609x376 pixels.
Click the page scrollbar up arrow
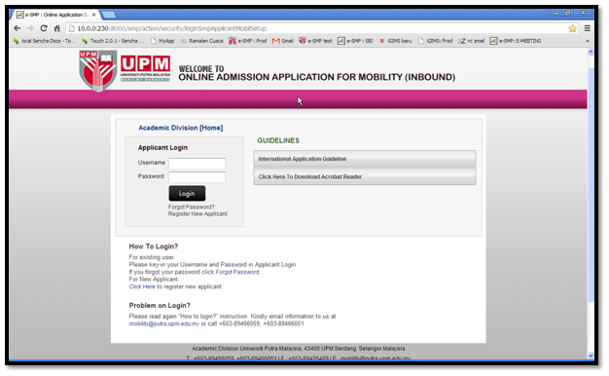591,52
